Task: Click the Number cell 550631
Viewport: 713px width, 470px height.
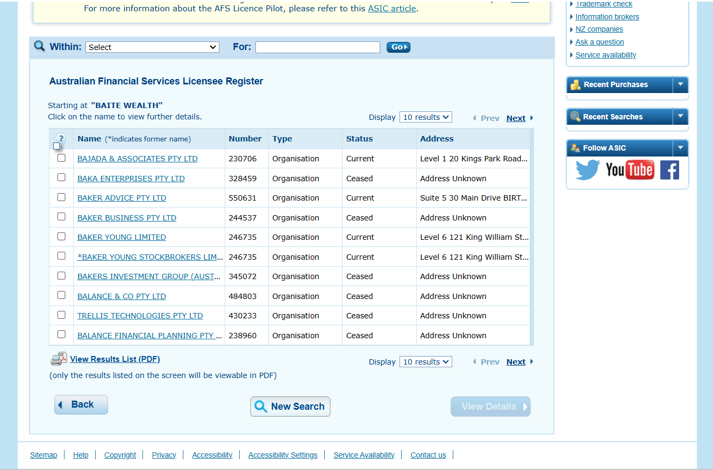Action: 243,198
